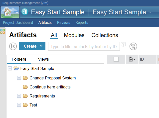159x118 pixels.
Task: Click the home icon in the banner
Action: (7, 12)
